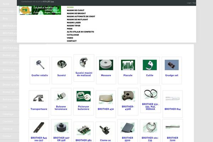Select VIDEO menu item
This screenshot has width=213, height=142.
pos(70,38)
